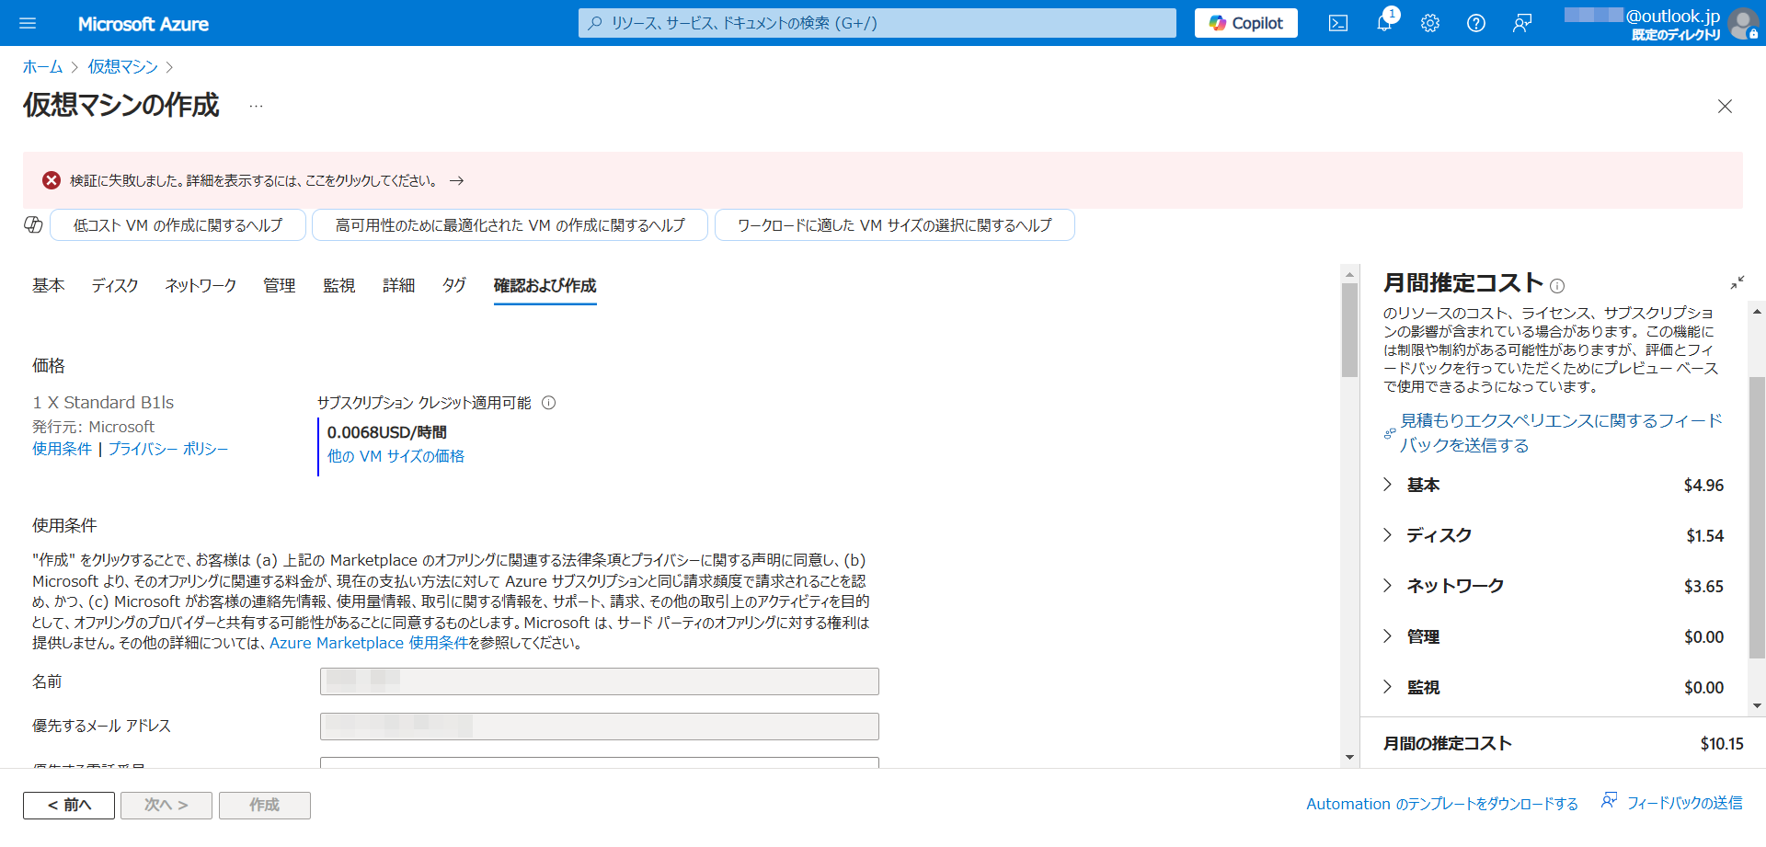This screenshot has width=1766, height=847.
Task: Open the help question mark icon
Action: (x=1476, y=23)
